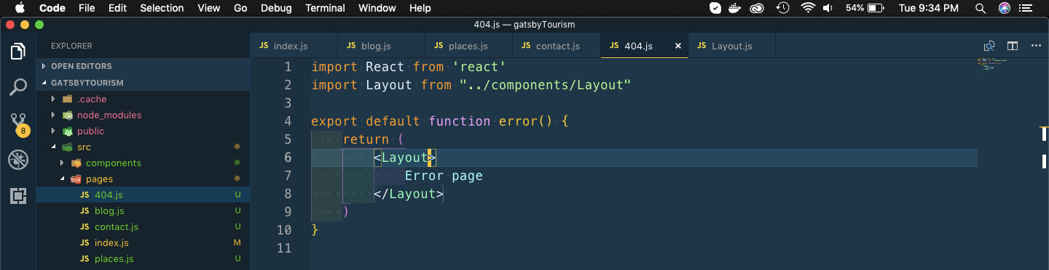Click the node_modules folder icon
Screen dimensions: 1049x270
coord(68,115)
